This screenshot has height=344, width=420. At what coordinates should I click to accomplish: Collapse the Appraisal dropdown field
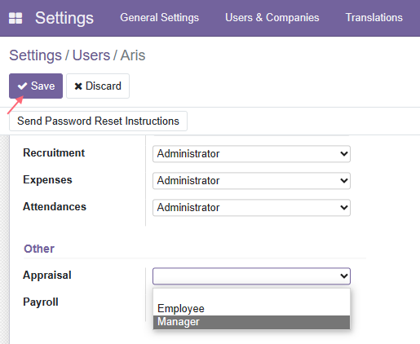(x=251, y=276)
